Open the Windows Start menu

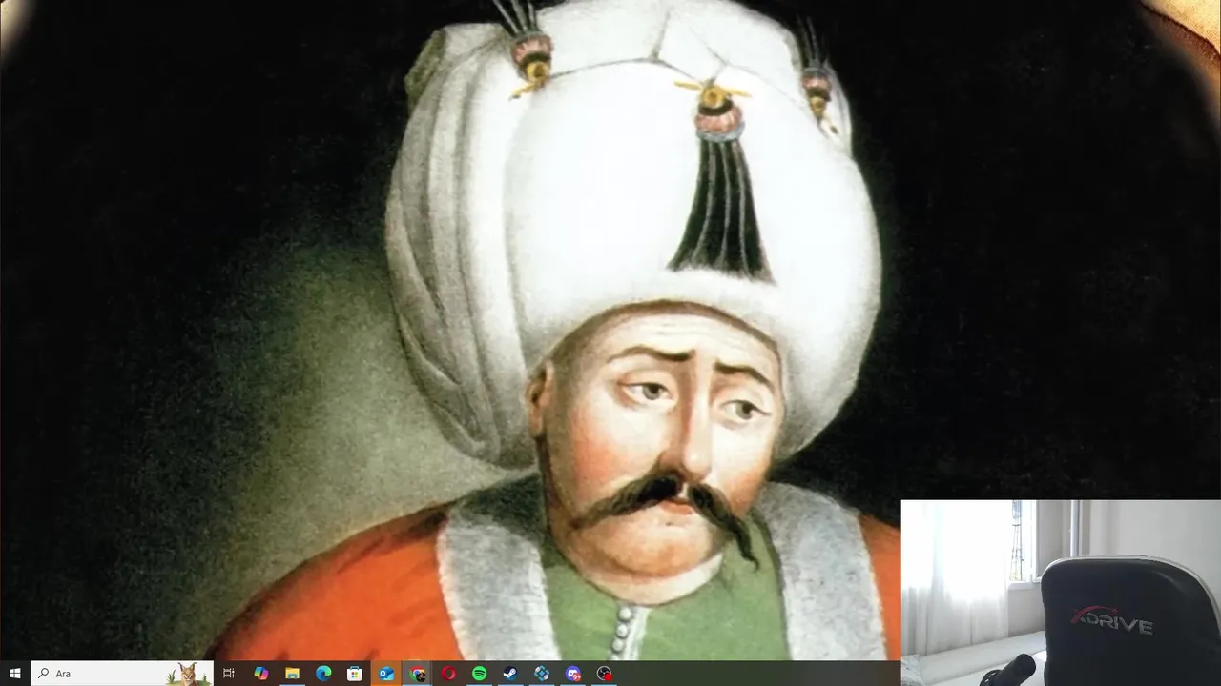point(15,674)
